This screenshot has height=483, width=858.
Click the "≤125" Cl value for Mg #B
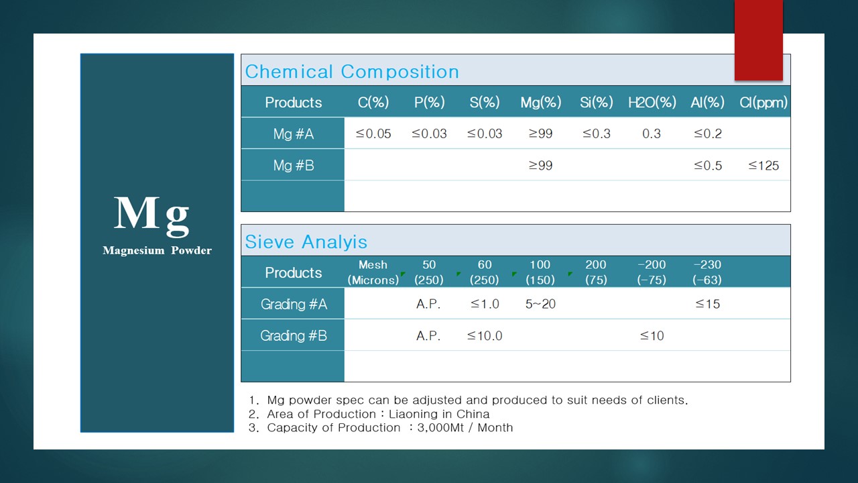tap(763, 165)
